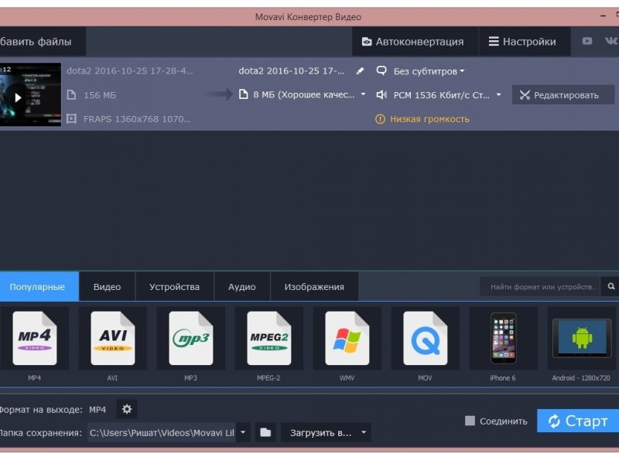
Task: Click the format search magnifier icon
Action: [x=610, y=286]
